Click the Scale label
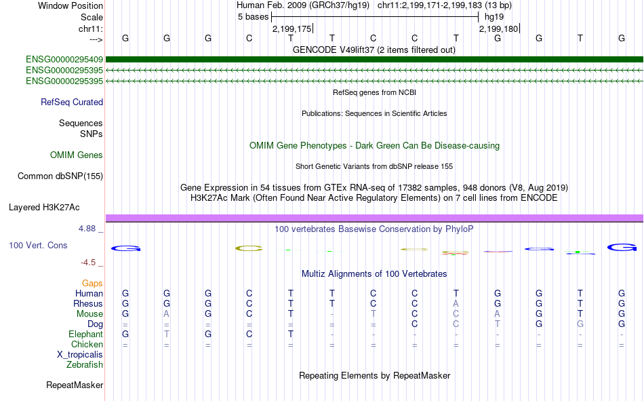Viewport: 644px width, 401px height. 92,17
